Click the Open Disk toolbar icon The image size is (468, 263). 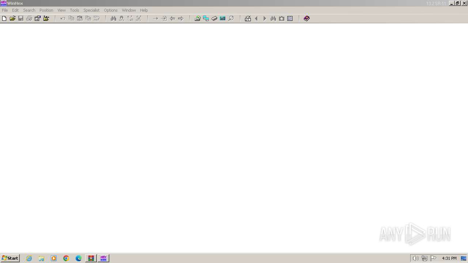[x=197, y=18]
